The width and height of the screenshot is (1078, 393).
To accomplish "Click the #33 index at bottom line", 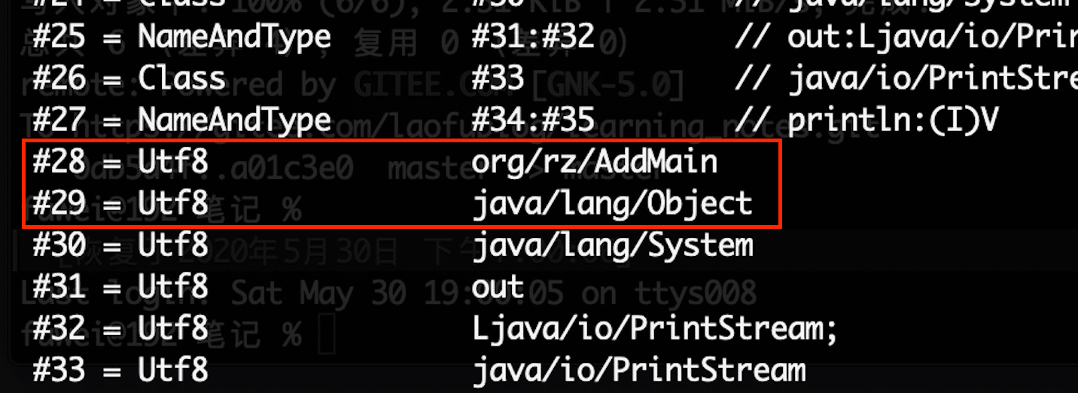I will (59, 370).
